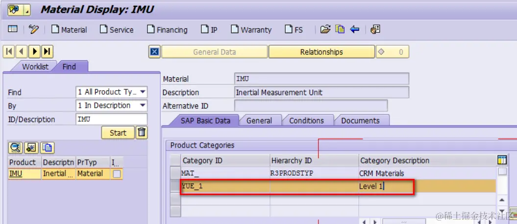Open the General Data view
Viewport: 517px width, 224px height.
(x=214, y=52)
